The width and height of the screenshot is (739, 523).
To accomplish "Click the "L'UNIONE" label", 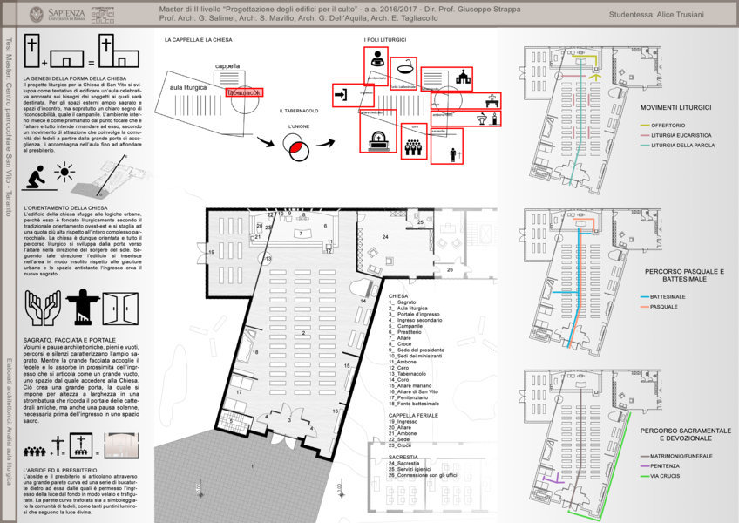I will [x=299, y=126].
